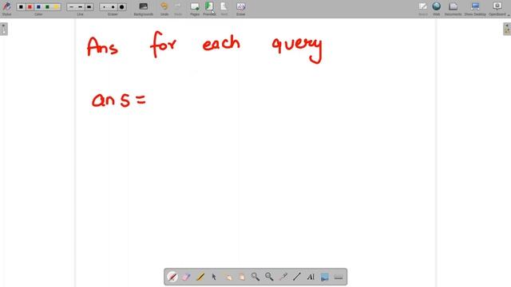Go to the Previous page
511x287 pixels.
tap(209, 9)
